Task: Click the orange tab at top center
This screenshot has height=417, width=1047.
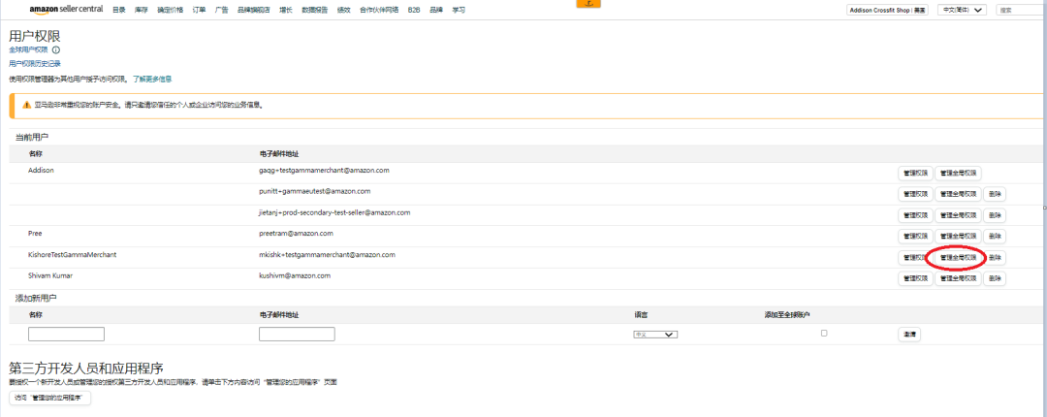Action: 587,3
